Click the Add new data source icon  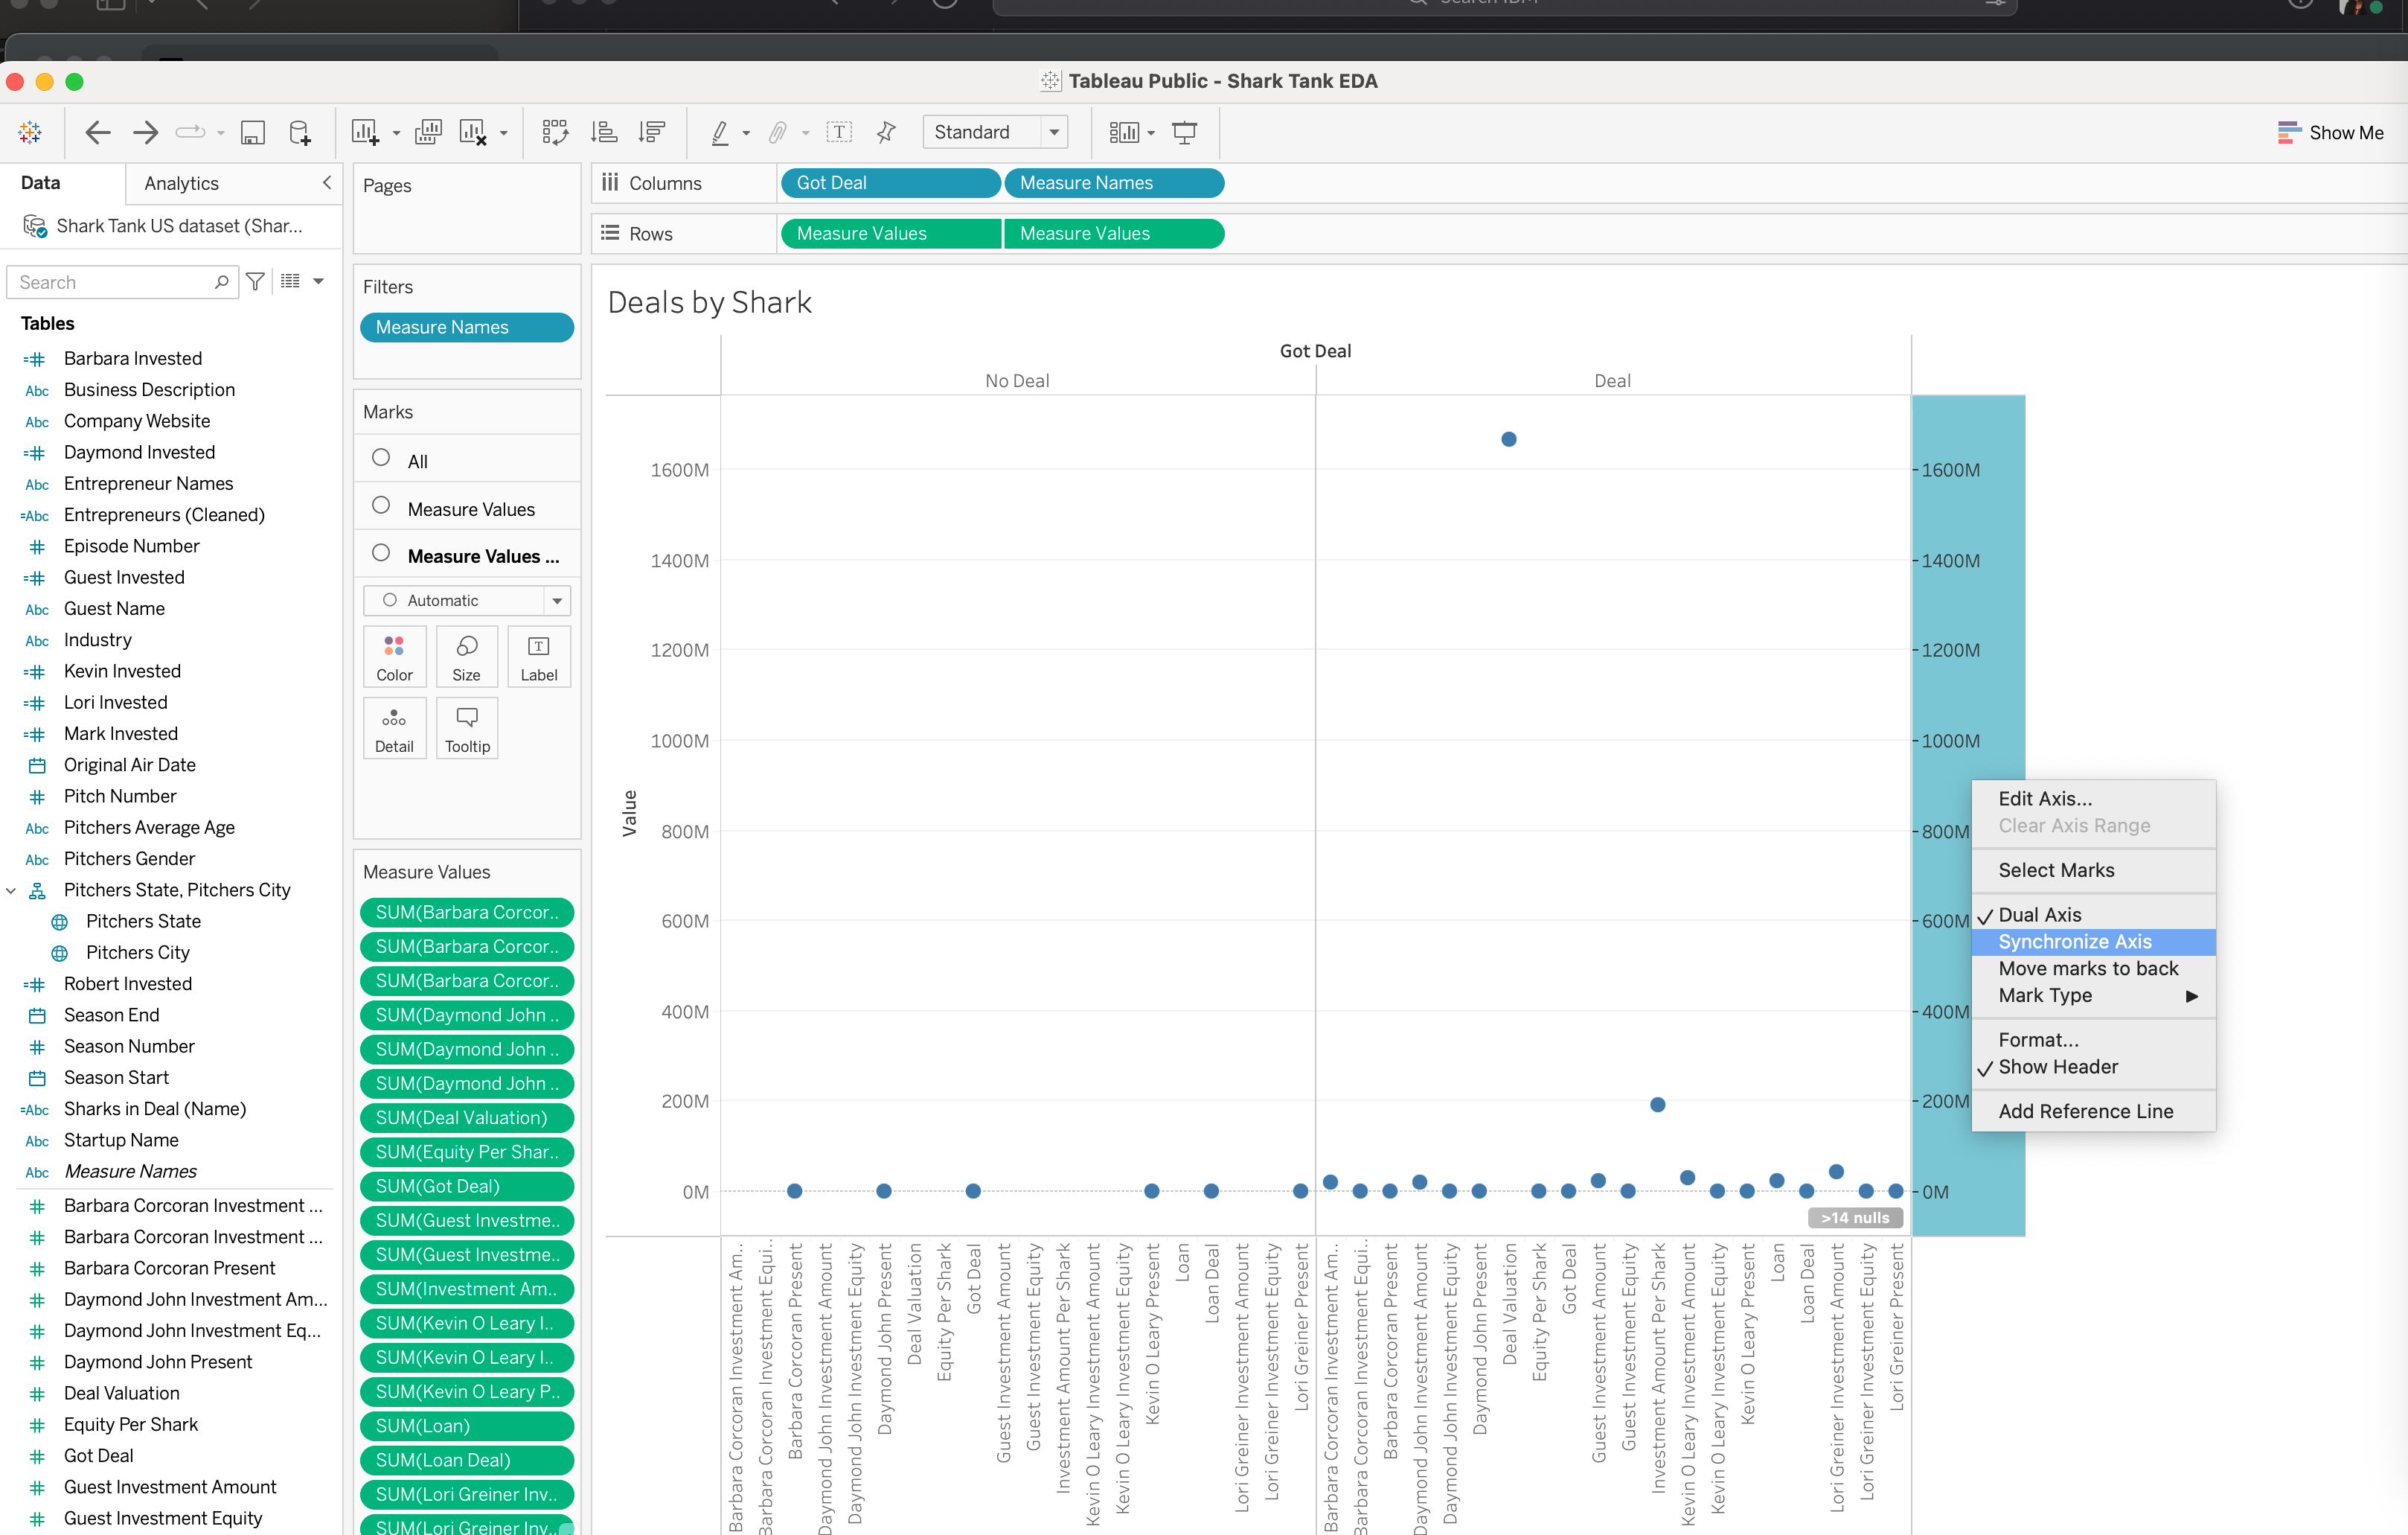coord(299,132)
